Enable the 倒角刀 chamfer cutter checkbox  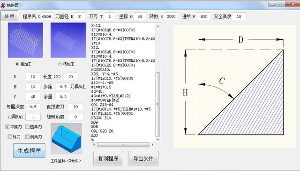(x=27, y=137)
